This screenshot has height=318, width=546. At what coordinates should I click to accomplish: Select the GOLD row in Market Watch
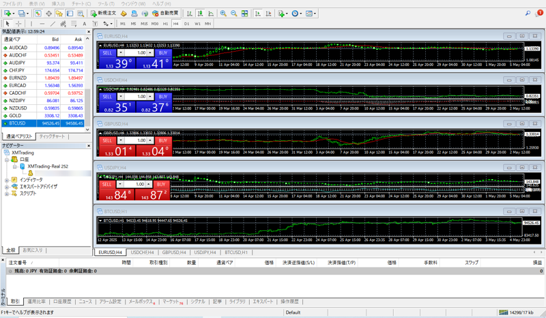click(43, 116)
